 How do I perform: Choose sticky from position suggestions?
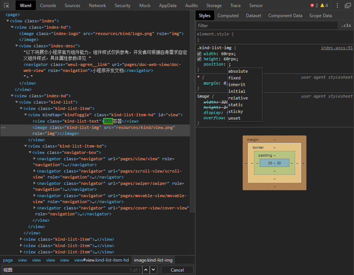coord(245,111)
